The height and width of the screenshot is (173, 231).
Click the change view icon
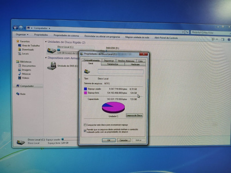point(213,39)
